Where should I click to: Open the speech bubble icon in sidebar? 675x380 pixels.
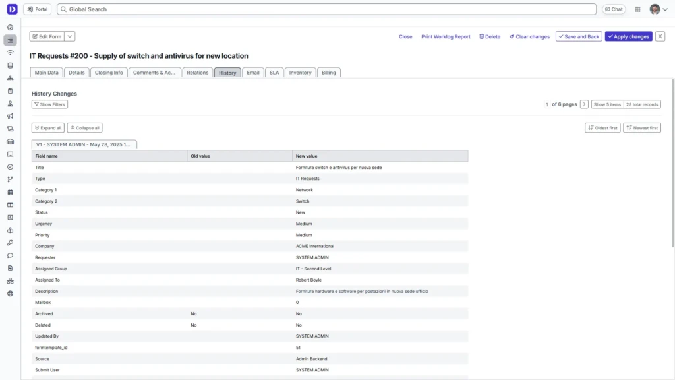pyautogui.click(x=11, y=255)
